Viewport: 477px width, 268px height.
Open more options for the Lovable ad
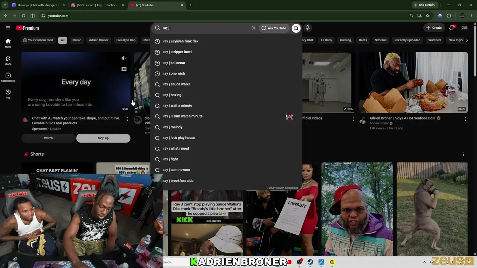point(127,119)
